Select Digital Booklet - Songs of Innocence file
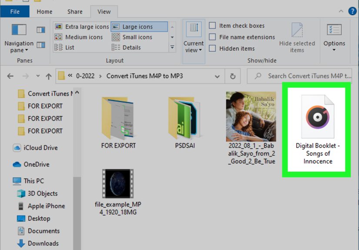359x250 pixels. click(318, 129)
